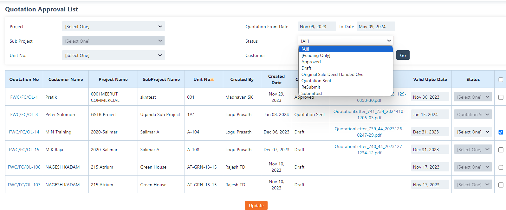Tick the checkbox for Pratik's quotation row
Image resolution: width=506 pixels, height=210 pixels.
pyautogui.click(x=501, y=97)
